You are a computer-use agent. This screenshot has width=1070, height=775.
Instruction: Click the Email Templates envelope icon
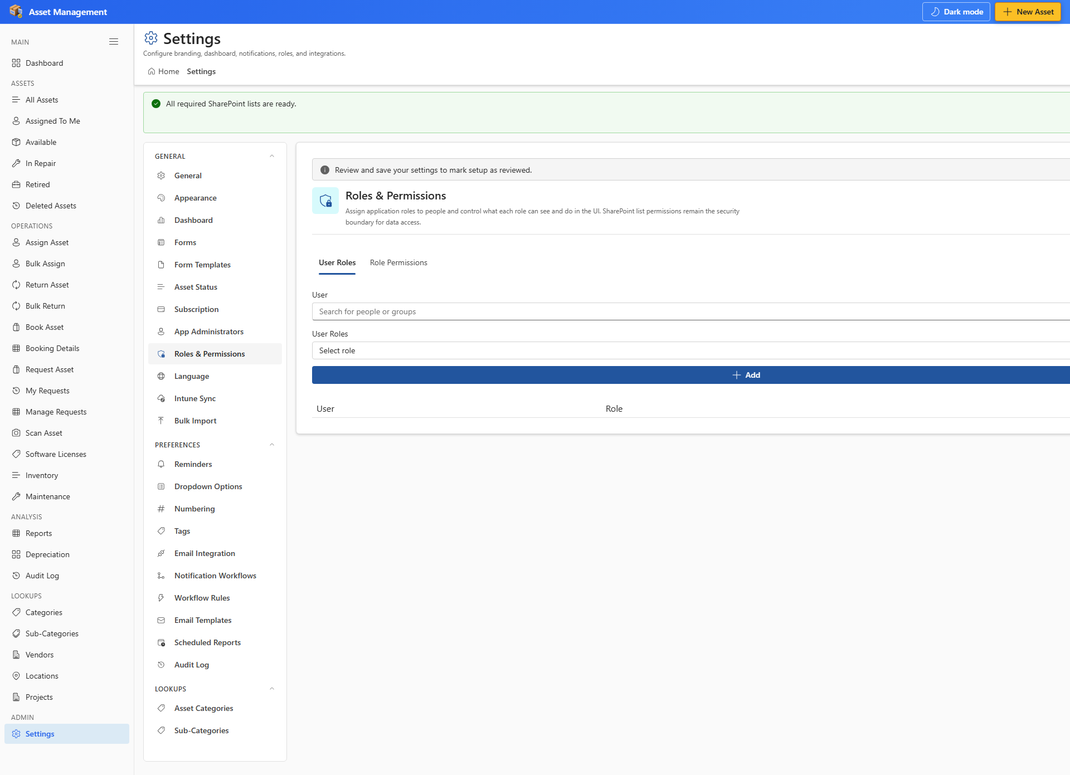coord(161,620)
